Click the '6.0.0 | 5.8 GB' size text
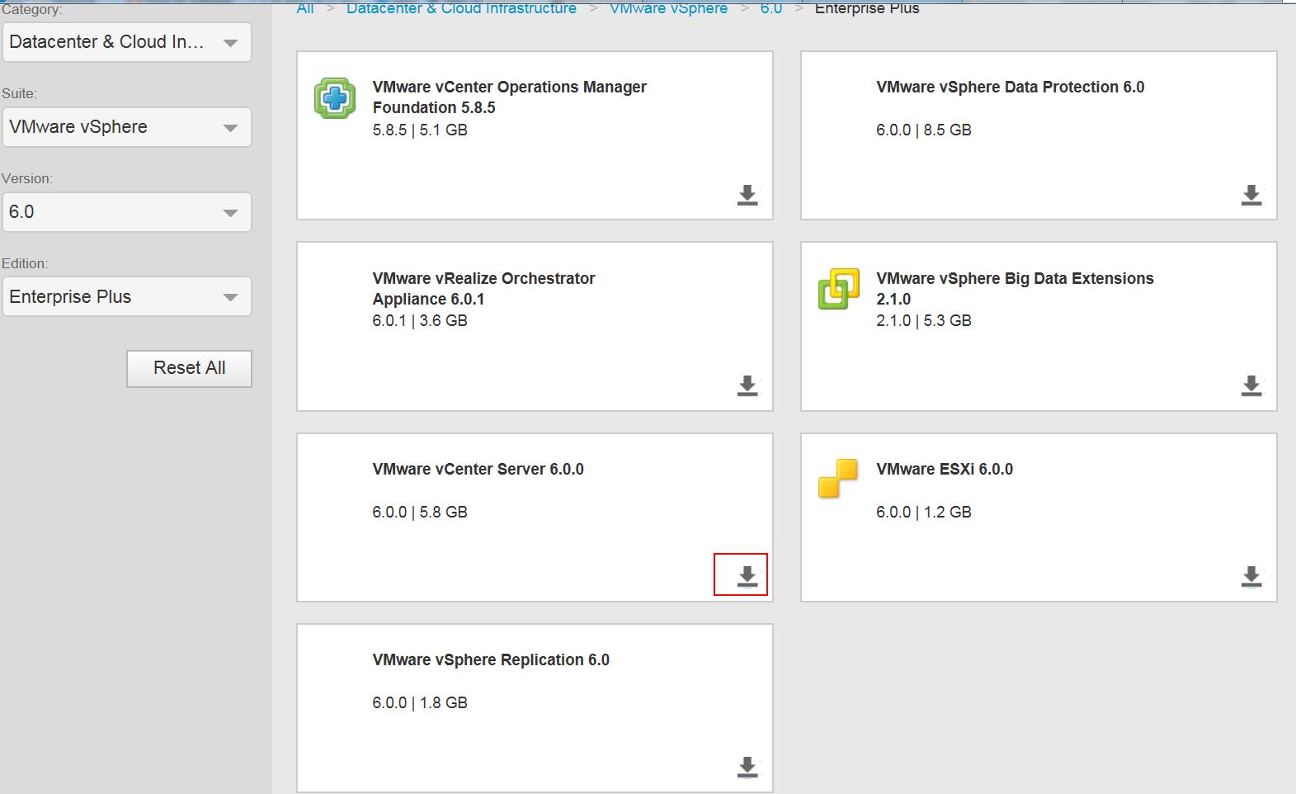The image size is (1296, 794). (420, 512)
